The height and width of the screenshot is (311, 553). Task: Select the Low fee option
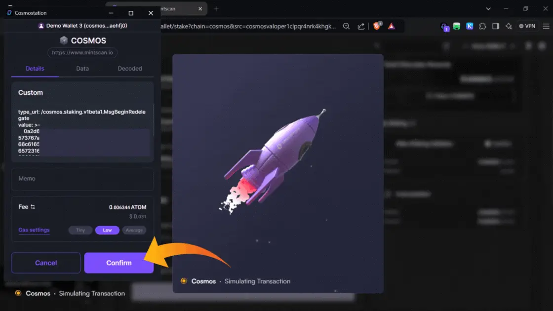click(x=107, y=230)
